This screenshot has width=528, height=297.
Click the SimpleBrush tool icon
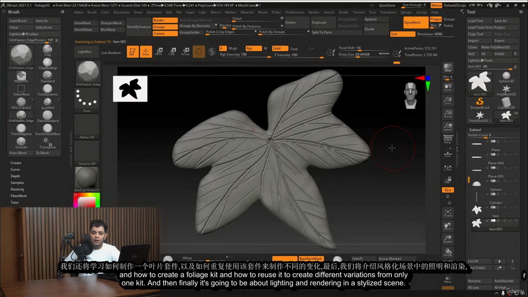[480, 103]
